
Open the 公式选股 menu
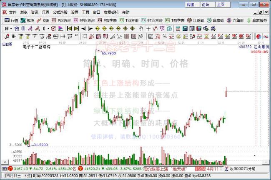click(60, 12)
